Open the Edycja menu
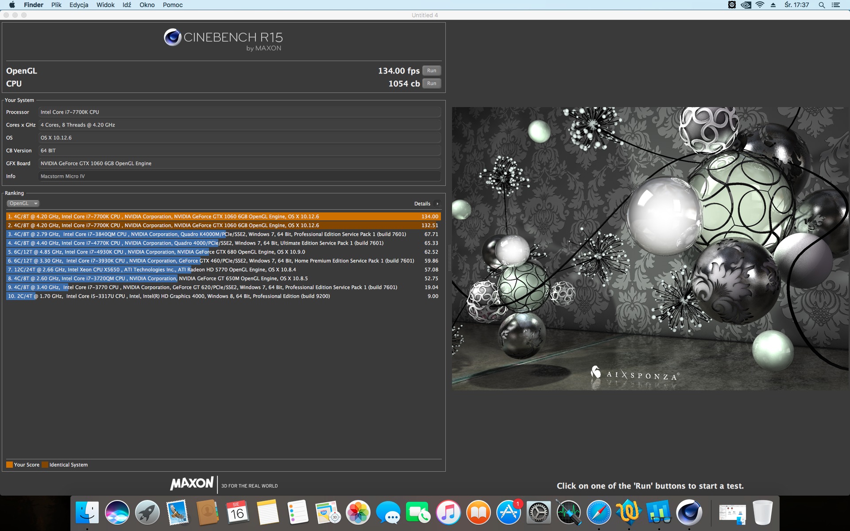 (x=79, y=5)
